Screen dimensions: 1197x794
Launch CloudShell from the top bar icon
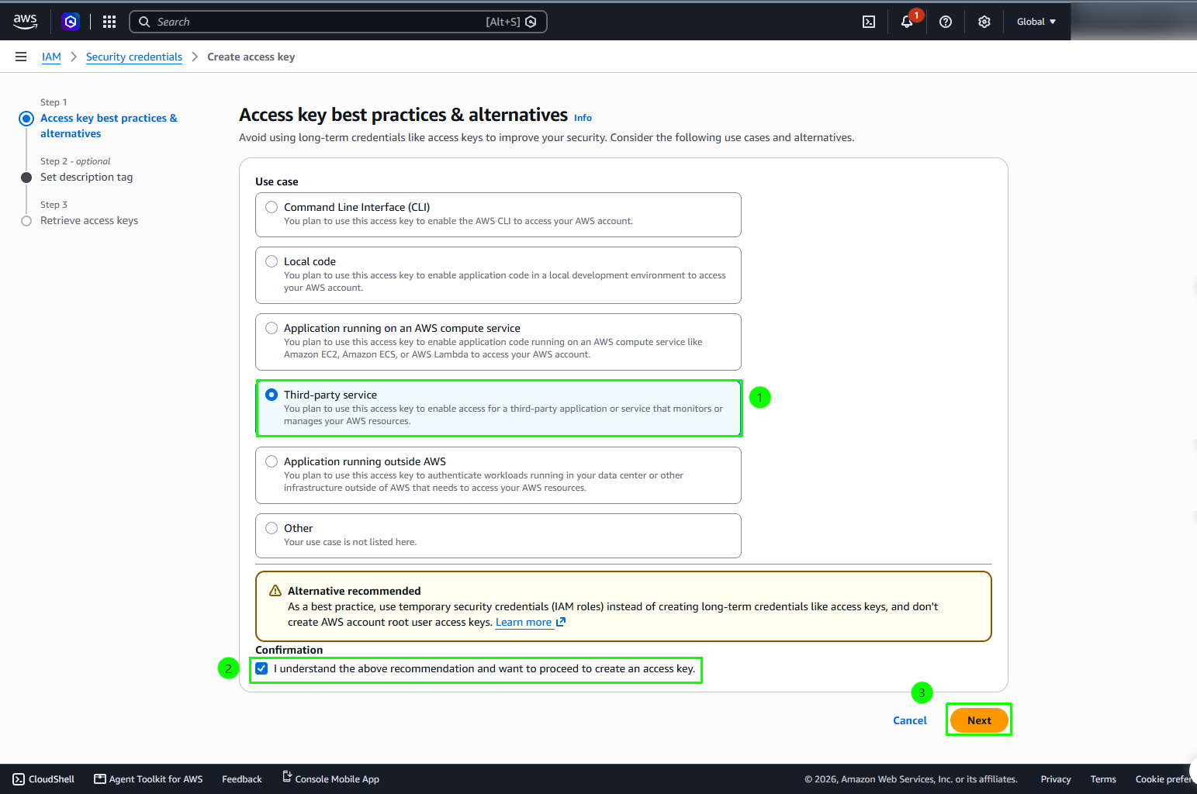pos(869,22)
